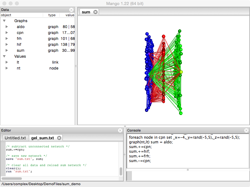The height and width of the screenshot is (187, 250).
Task: Select the sum visualization tab
Action: pos(86,12)
